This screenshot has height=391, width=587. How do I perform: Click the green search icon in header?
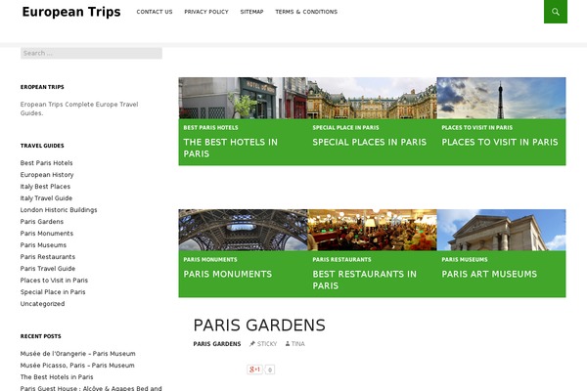tap(555, 12)
